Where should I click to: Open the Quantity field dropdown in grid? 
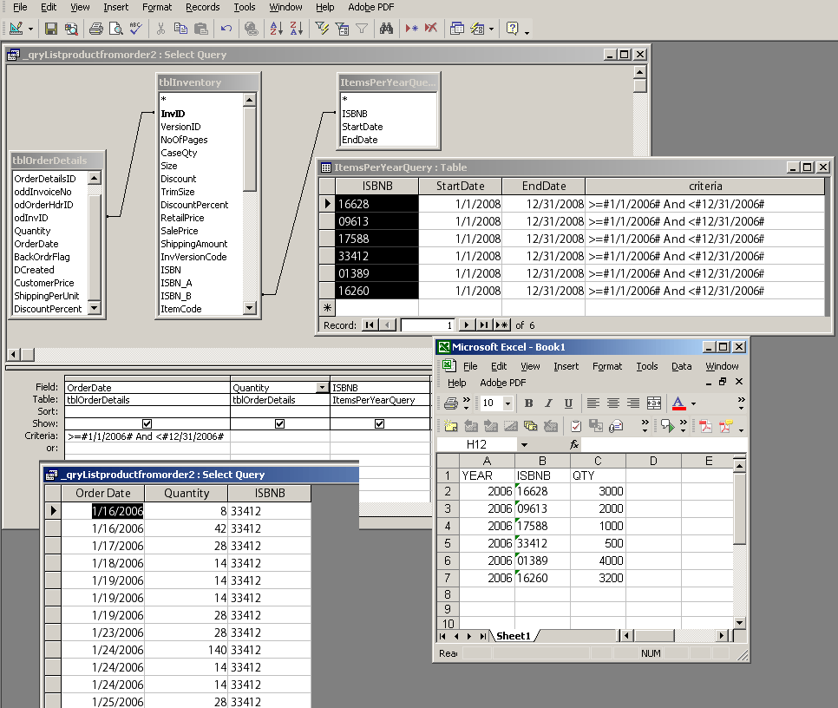click(x=322, y=387)
